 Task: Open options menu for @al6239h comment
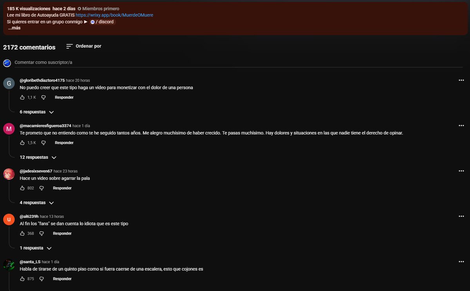[x=461, y=217]
